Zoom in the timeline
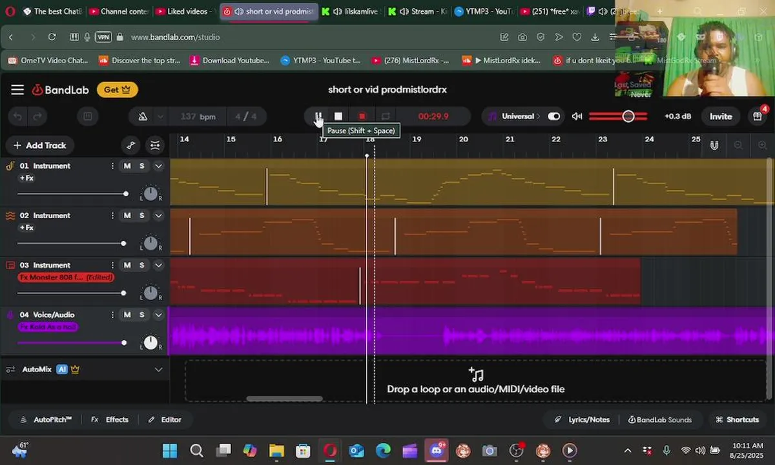This screenshot has height=465, width=775. tap(763, 145)
